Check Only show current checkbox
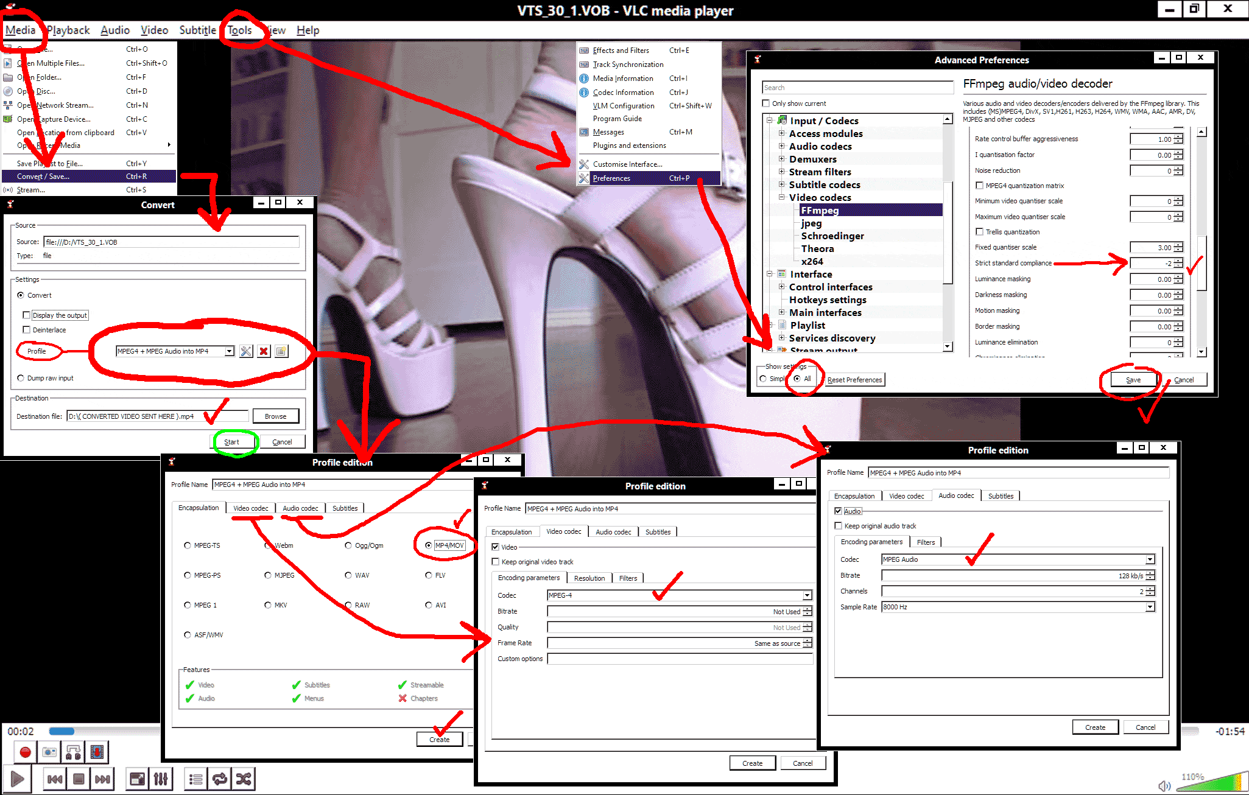This screenshot has width=1249, height=795. pos(766,103)
